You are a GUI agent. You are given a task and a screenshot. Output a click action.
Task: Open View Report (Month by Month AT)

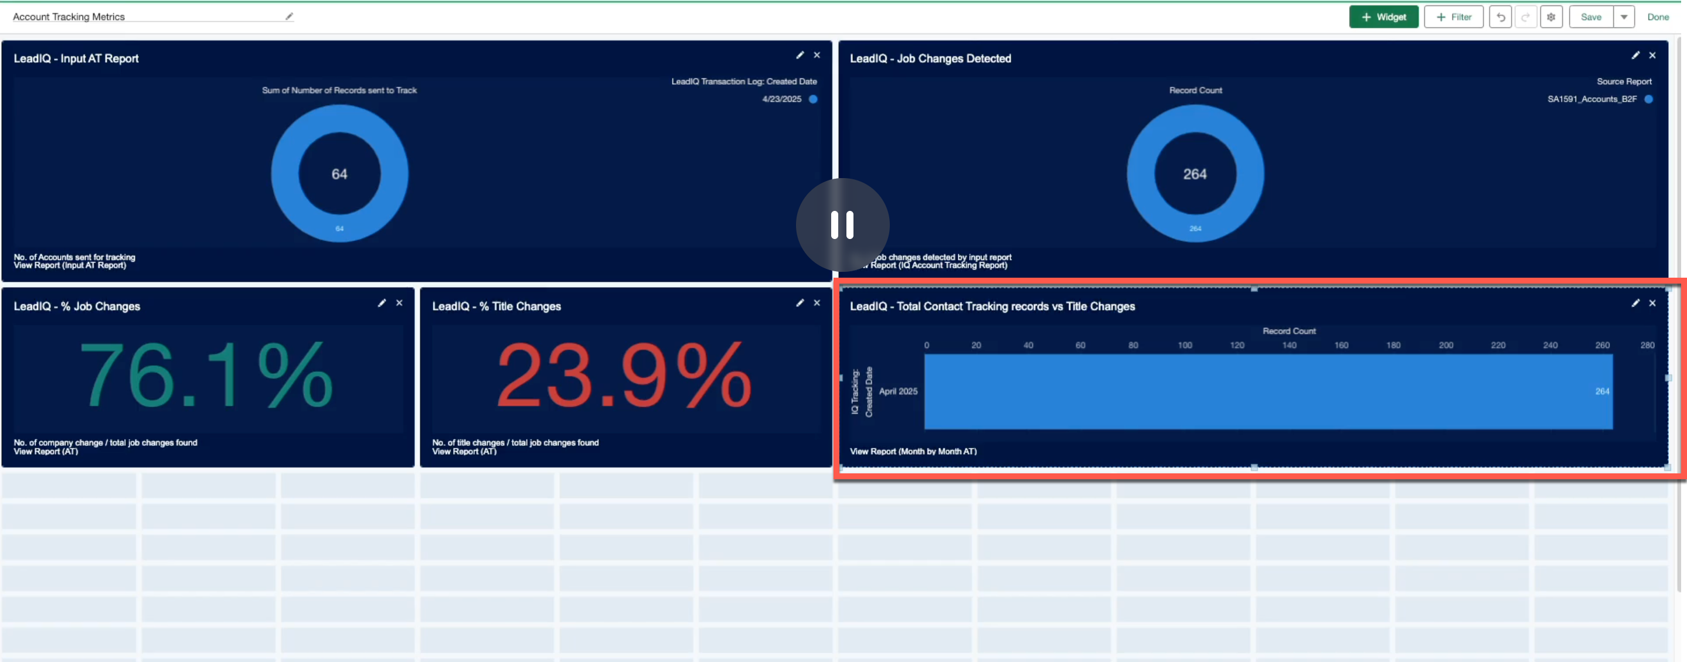pyautogui.click(x=913, y=451)
